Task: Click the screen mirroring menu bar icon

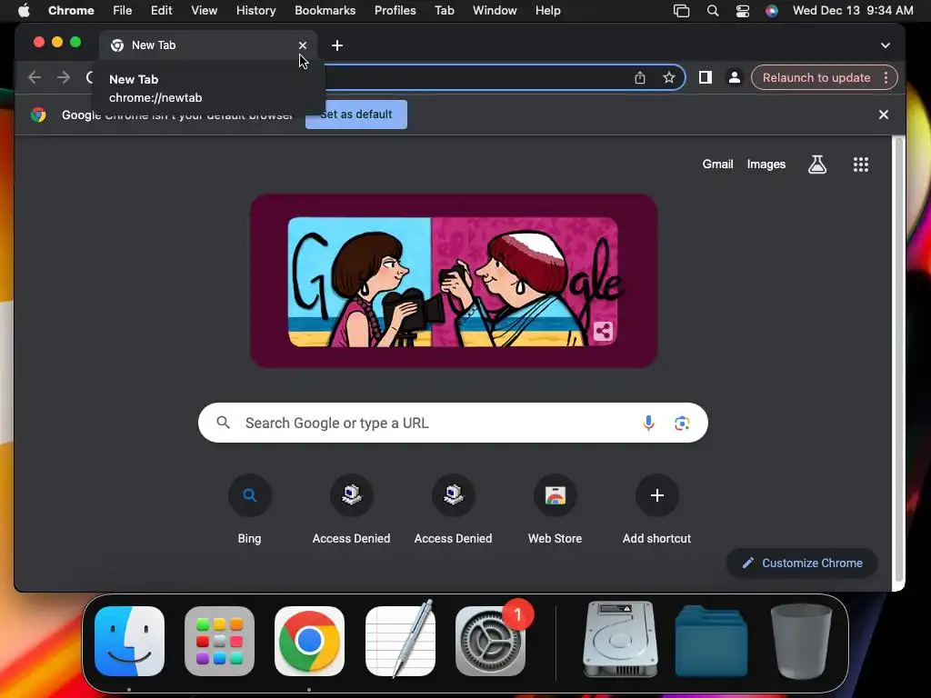Action: pos(681,10)
